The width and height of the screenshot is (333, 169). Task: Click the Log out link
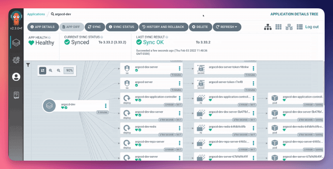click(x=312, y=27)
